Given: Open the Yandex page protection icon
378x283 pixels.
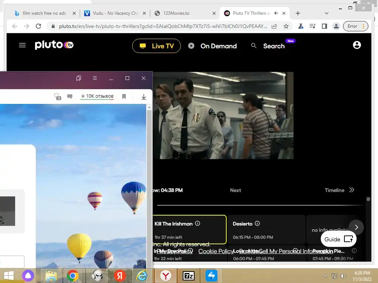Looking at the screenshot, I should tap(58, 97).
